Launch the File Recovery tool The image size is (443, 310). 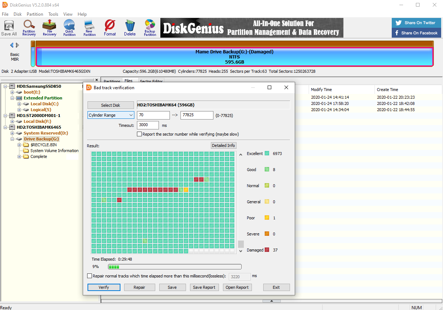49,28
